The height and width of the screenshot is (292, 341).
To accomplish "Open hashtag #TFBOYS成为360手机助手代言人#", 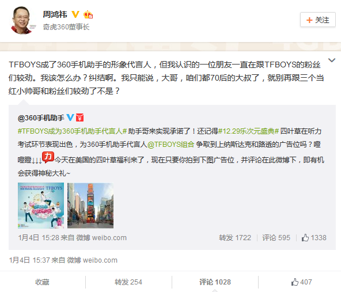I will point(72,131).
